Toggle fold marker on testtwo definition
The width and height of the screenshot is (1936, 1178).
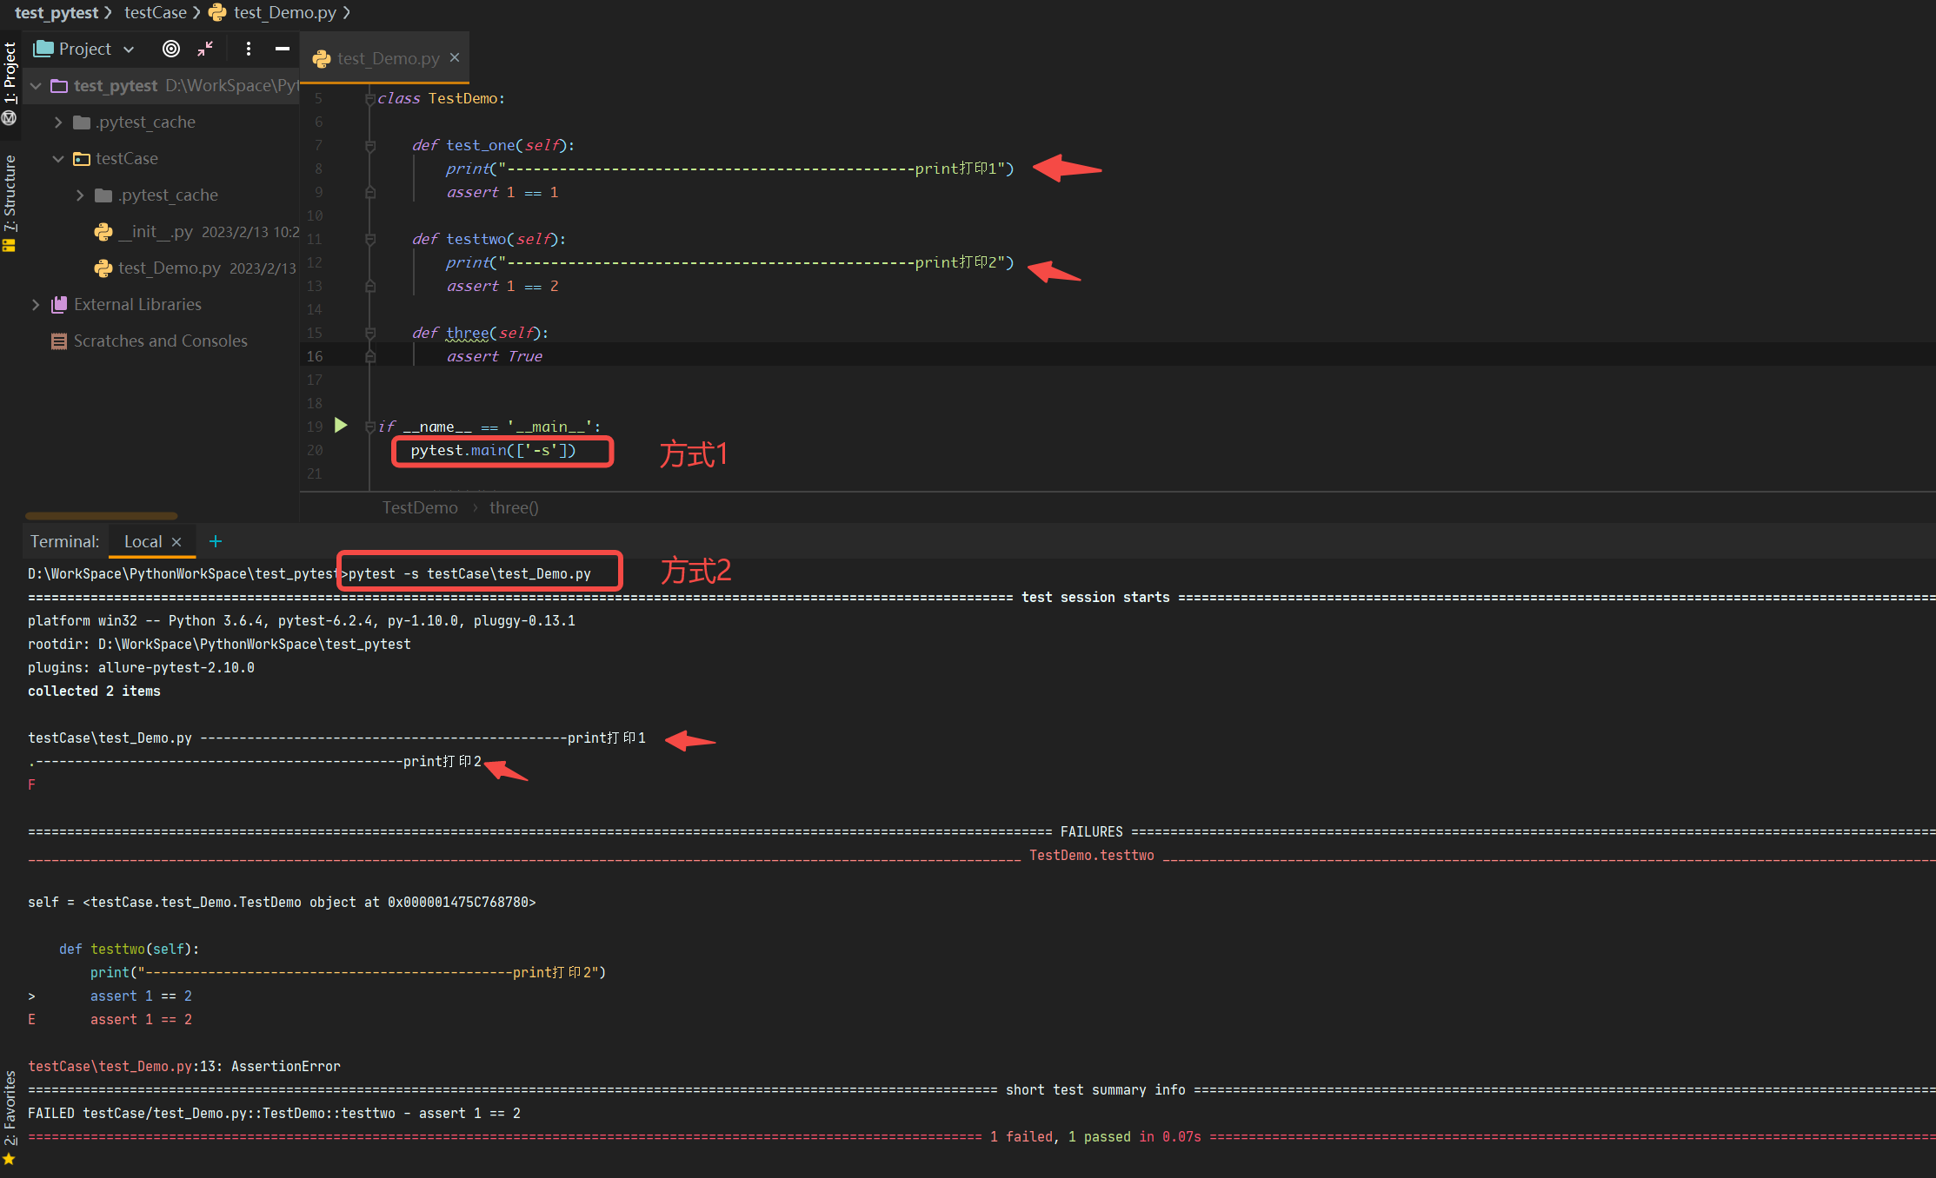coord(370,240)
